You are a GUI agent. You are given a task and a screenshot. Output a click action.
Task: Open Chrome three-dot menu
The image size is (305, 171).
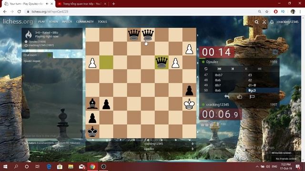point(300,11)
